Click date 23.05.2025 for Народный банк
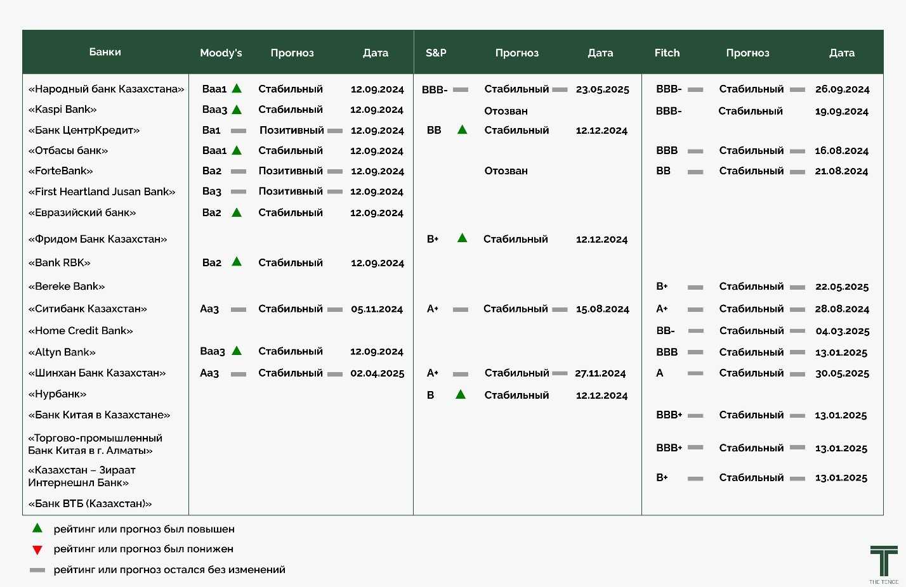Image resolution: width=906 pixels, height=587 pixels. point(603,89)
